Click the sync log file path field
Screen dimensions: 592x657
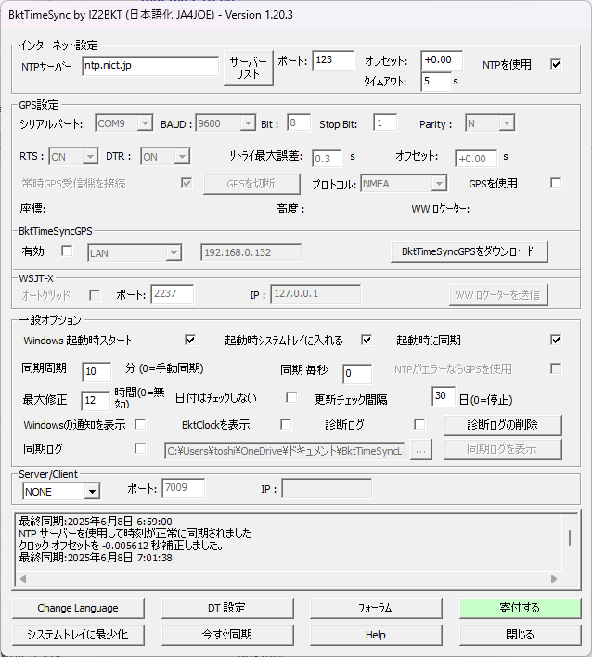(285, 450)
